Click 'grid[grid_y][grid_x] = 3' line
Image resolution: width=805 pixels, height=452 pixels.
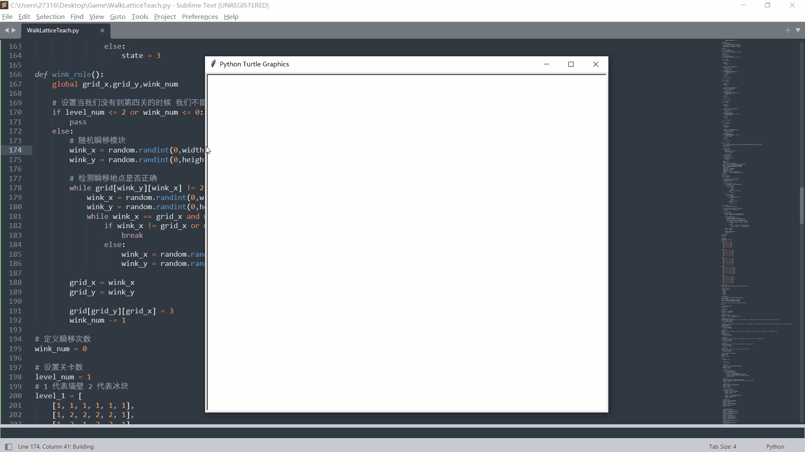121,311
